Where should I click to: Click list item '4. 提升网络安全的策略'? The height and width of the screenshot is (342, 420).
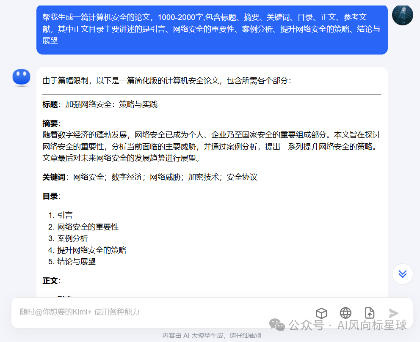[87, 250]
